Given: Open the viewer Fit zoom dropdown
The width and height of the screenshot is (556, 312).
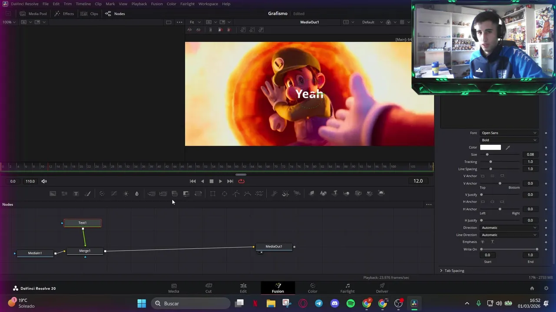Looking at the screenshot, I should click(x=195, y=22).
